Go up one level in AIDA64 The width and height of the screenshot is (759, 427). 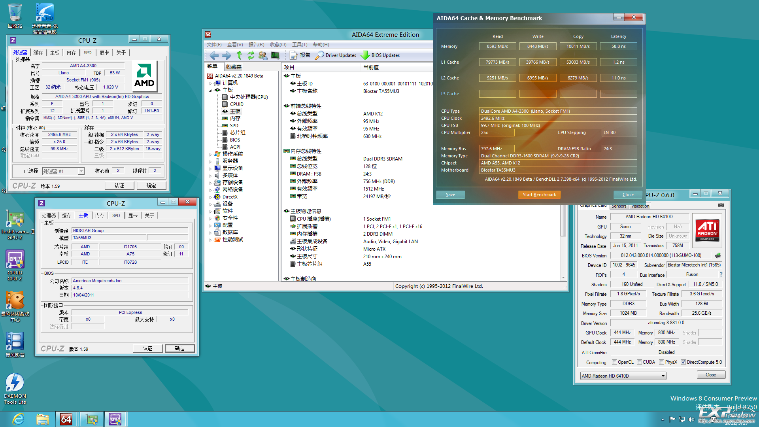coord(239,55)
